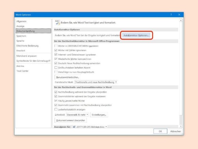Screen dimensions: 198x149
Task: Click the ABC checkmark proofing icon
Action: point(57,23)
